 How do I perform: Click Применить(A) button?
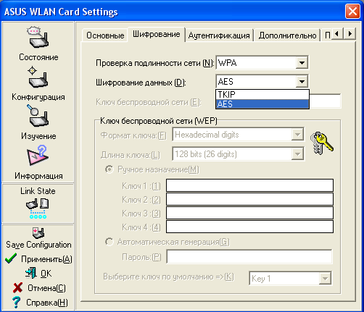[46, 259]
